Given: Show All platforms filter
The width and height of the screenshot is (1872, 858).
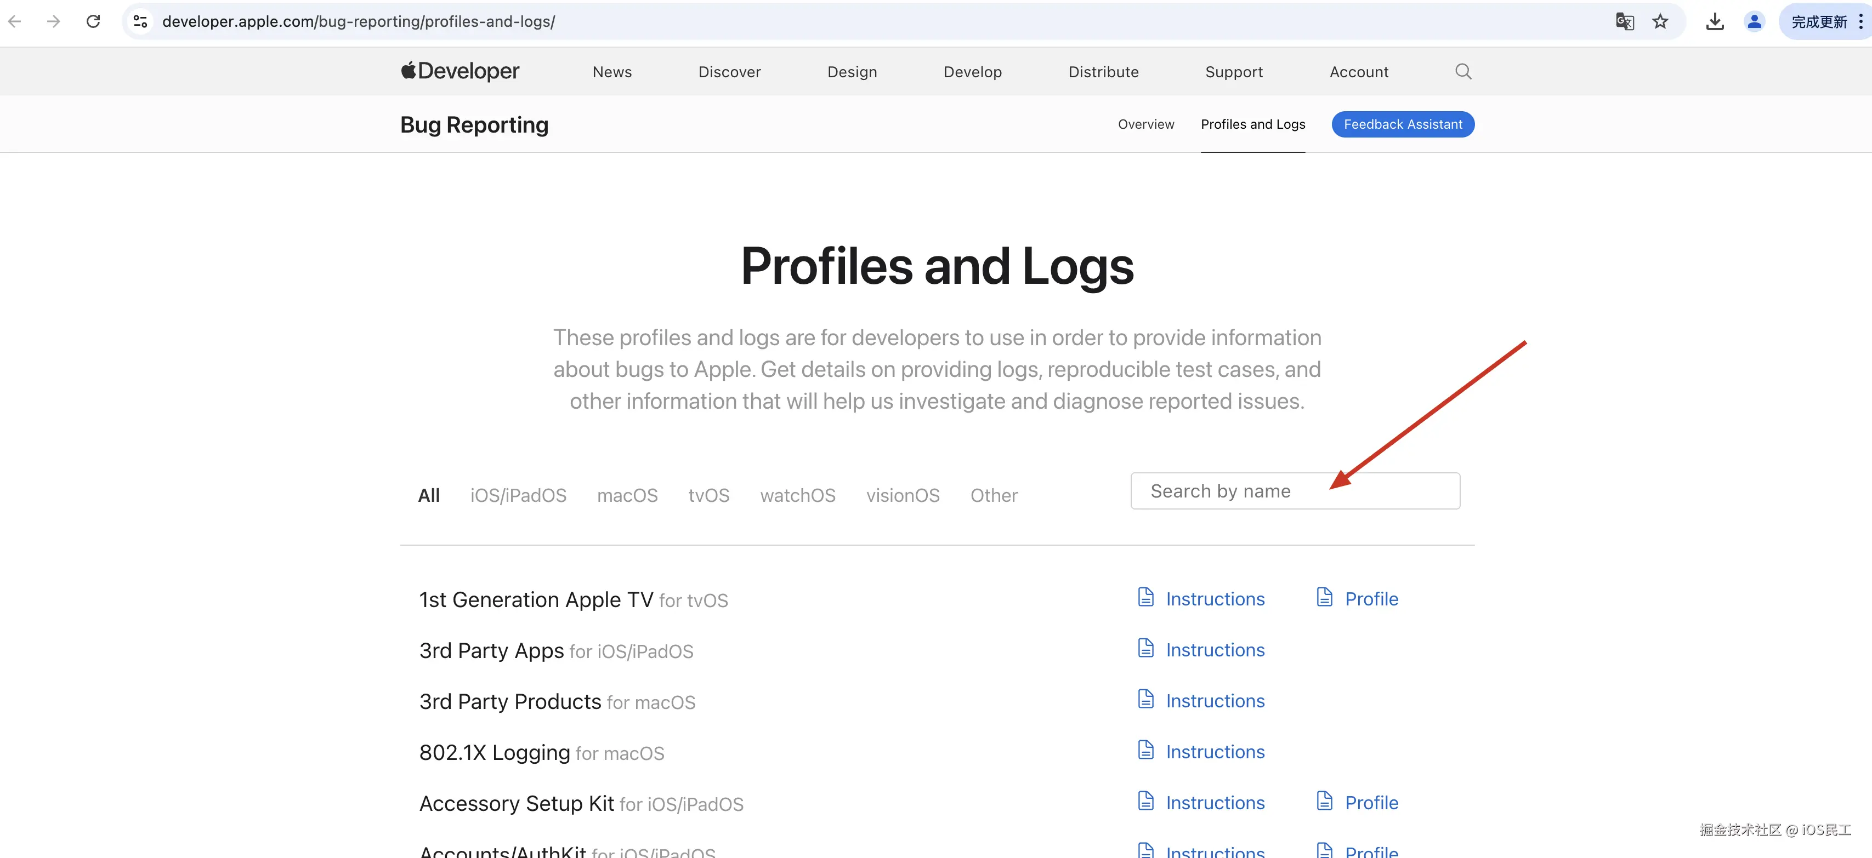Looking at the screenshot, I should click(x=429, y=495).
